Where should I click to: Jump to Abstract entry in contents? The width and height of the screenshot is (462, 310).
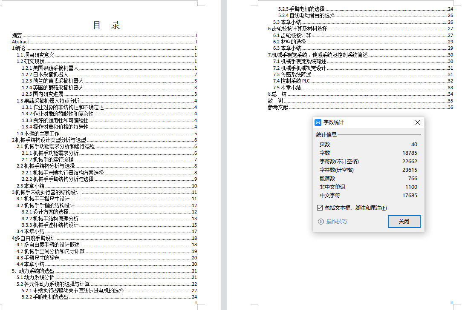pos(104,42)
